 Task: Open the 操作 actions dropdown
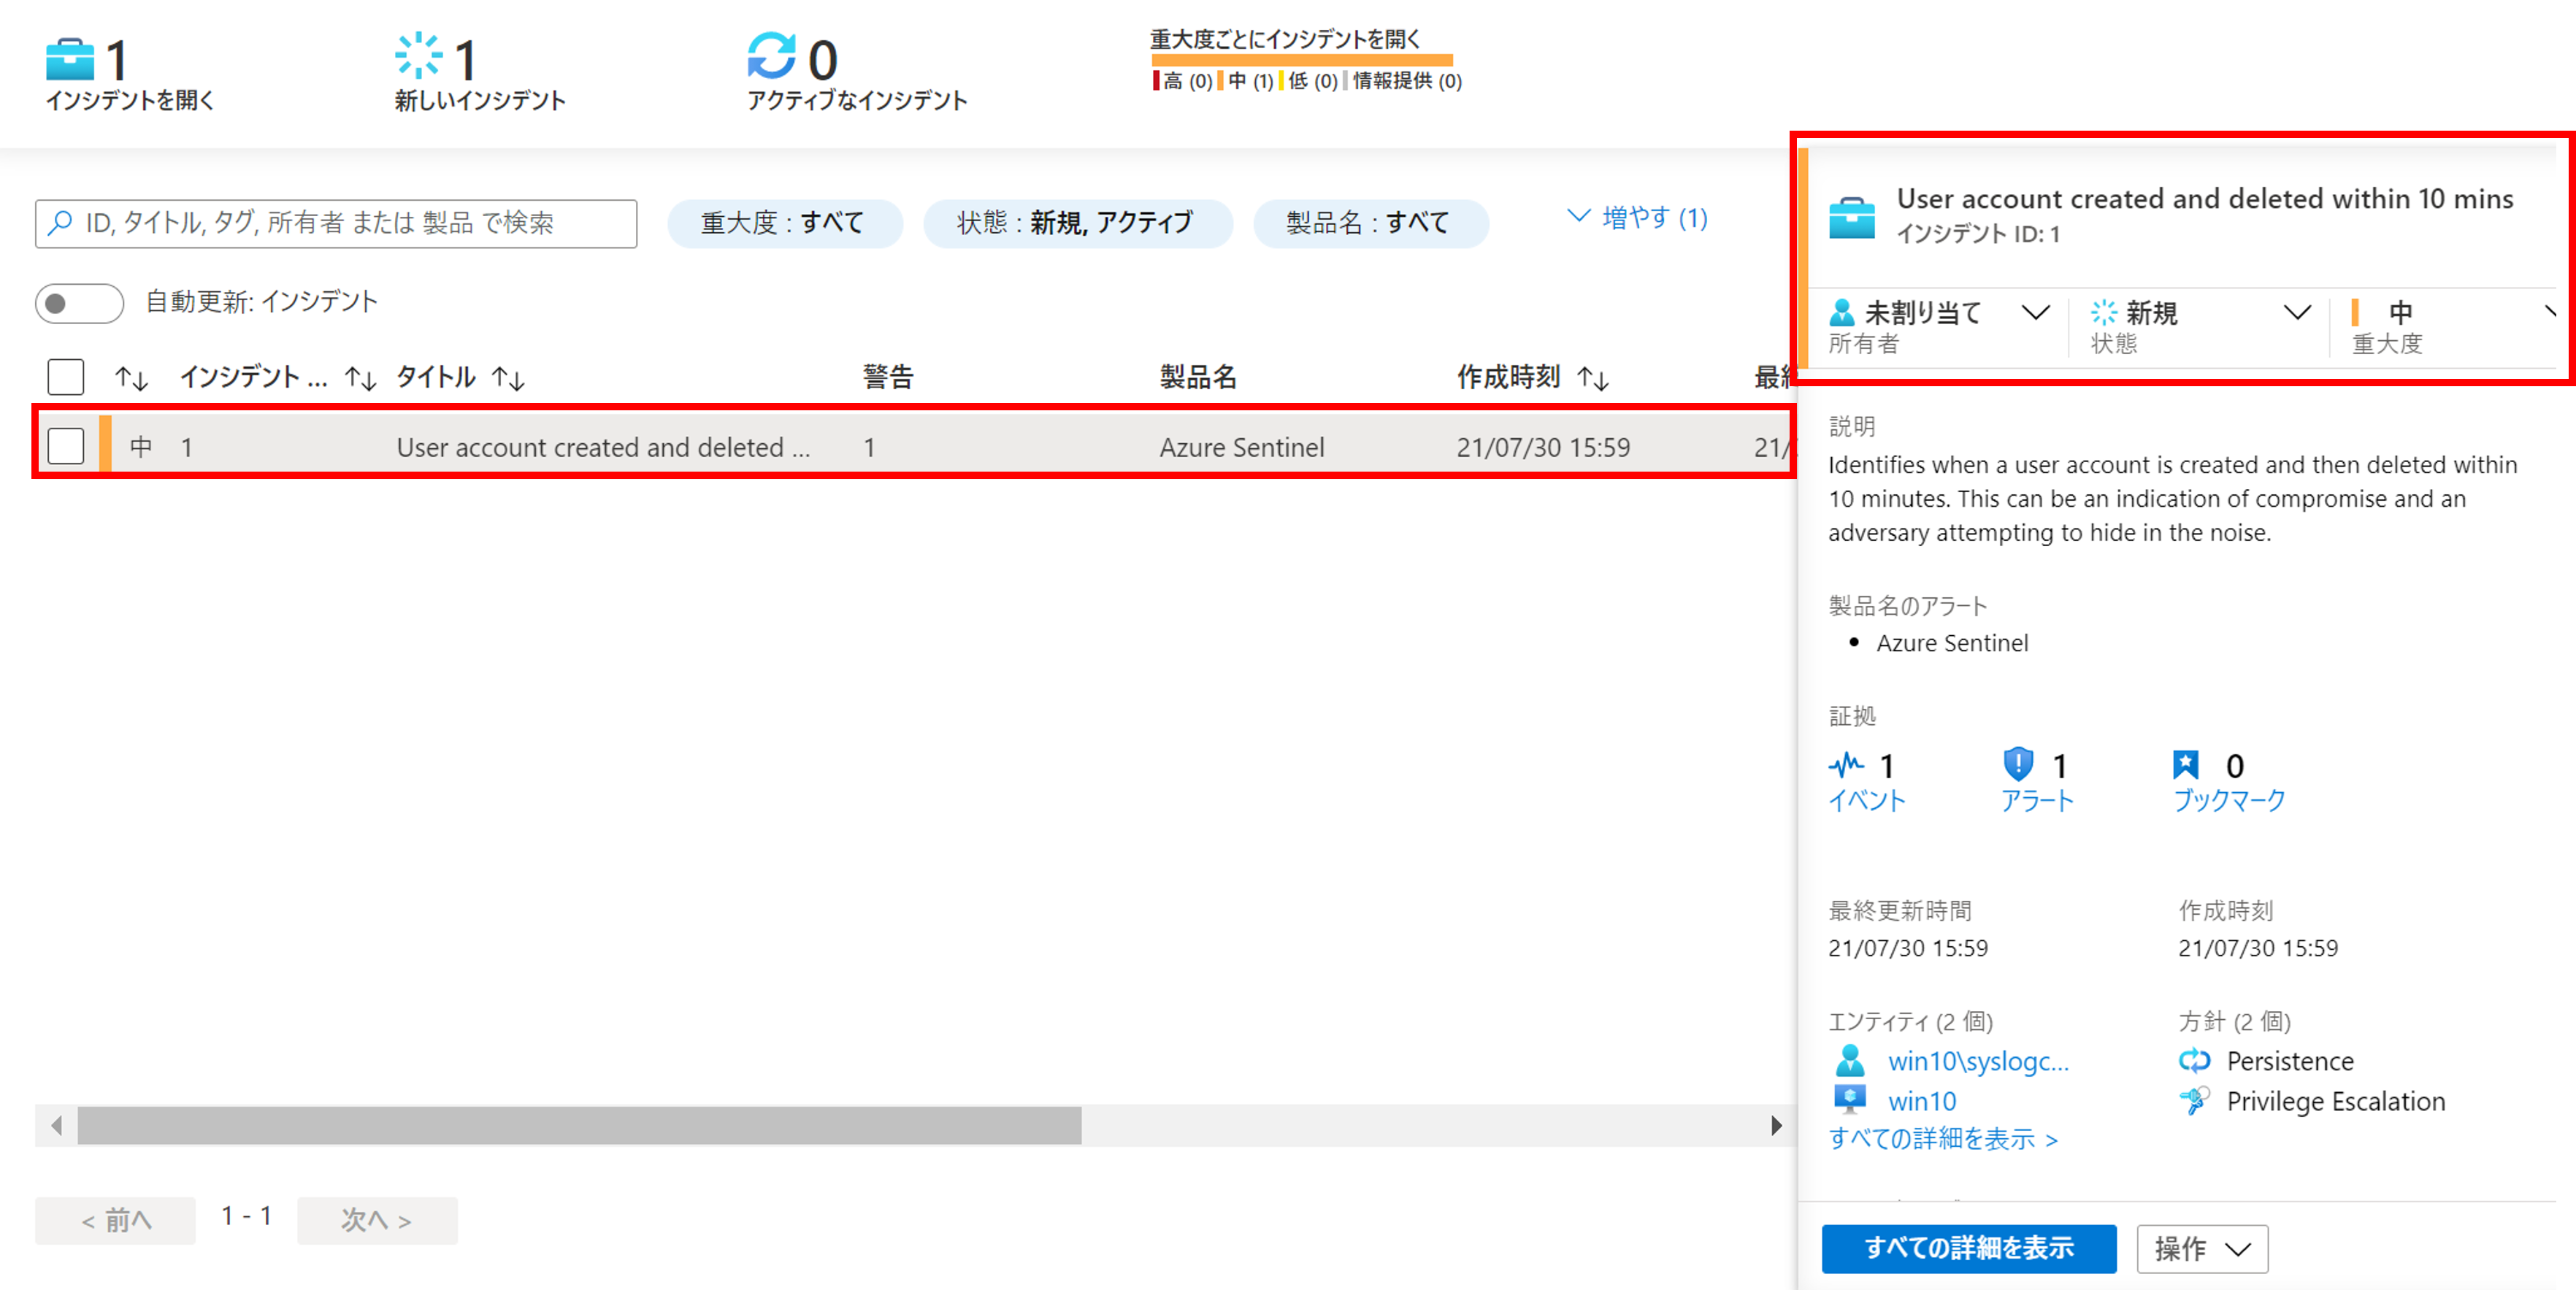coord(2201,1248)
